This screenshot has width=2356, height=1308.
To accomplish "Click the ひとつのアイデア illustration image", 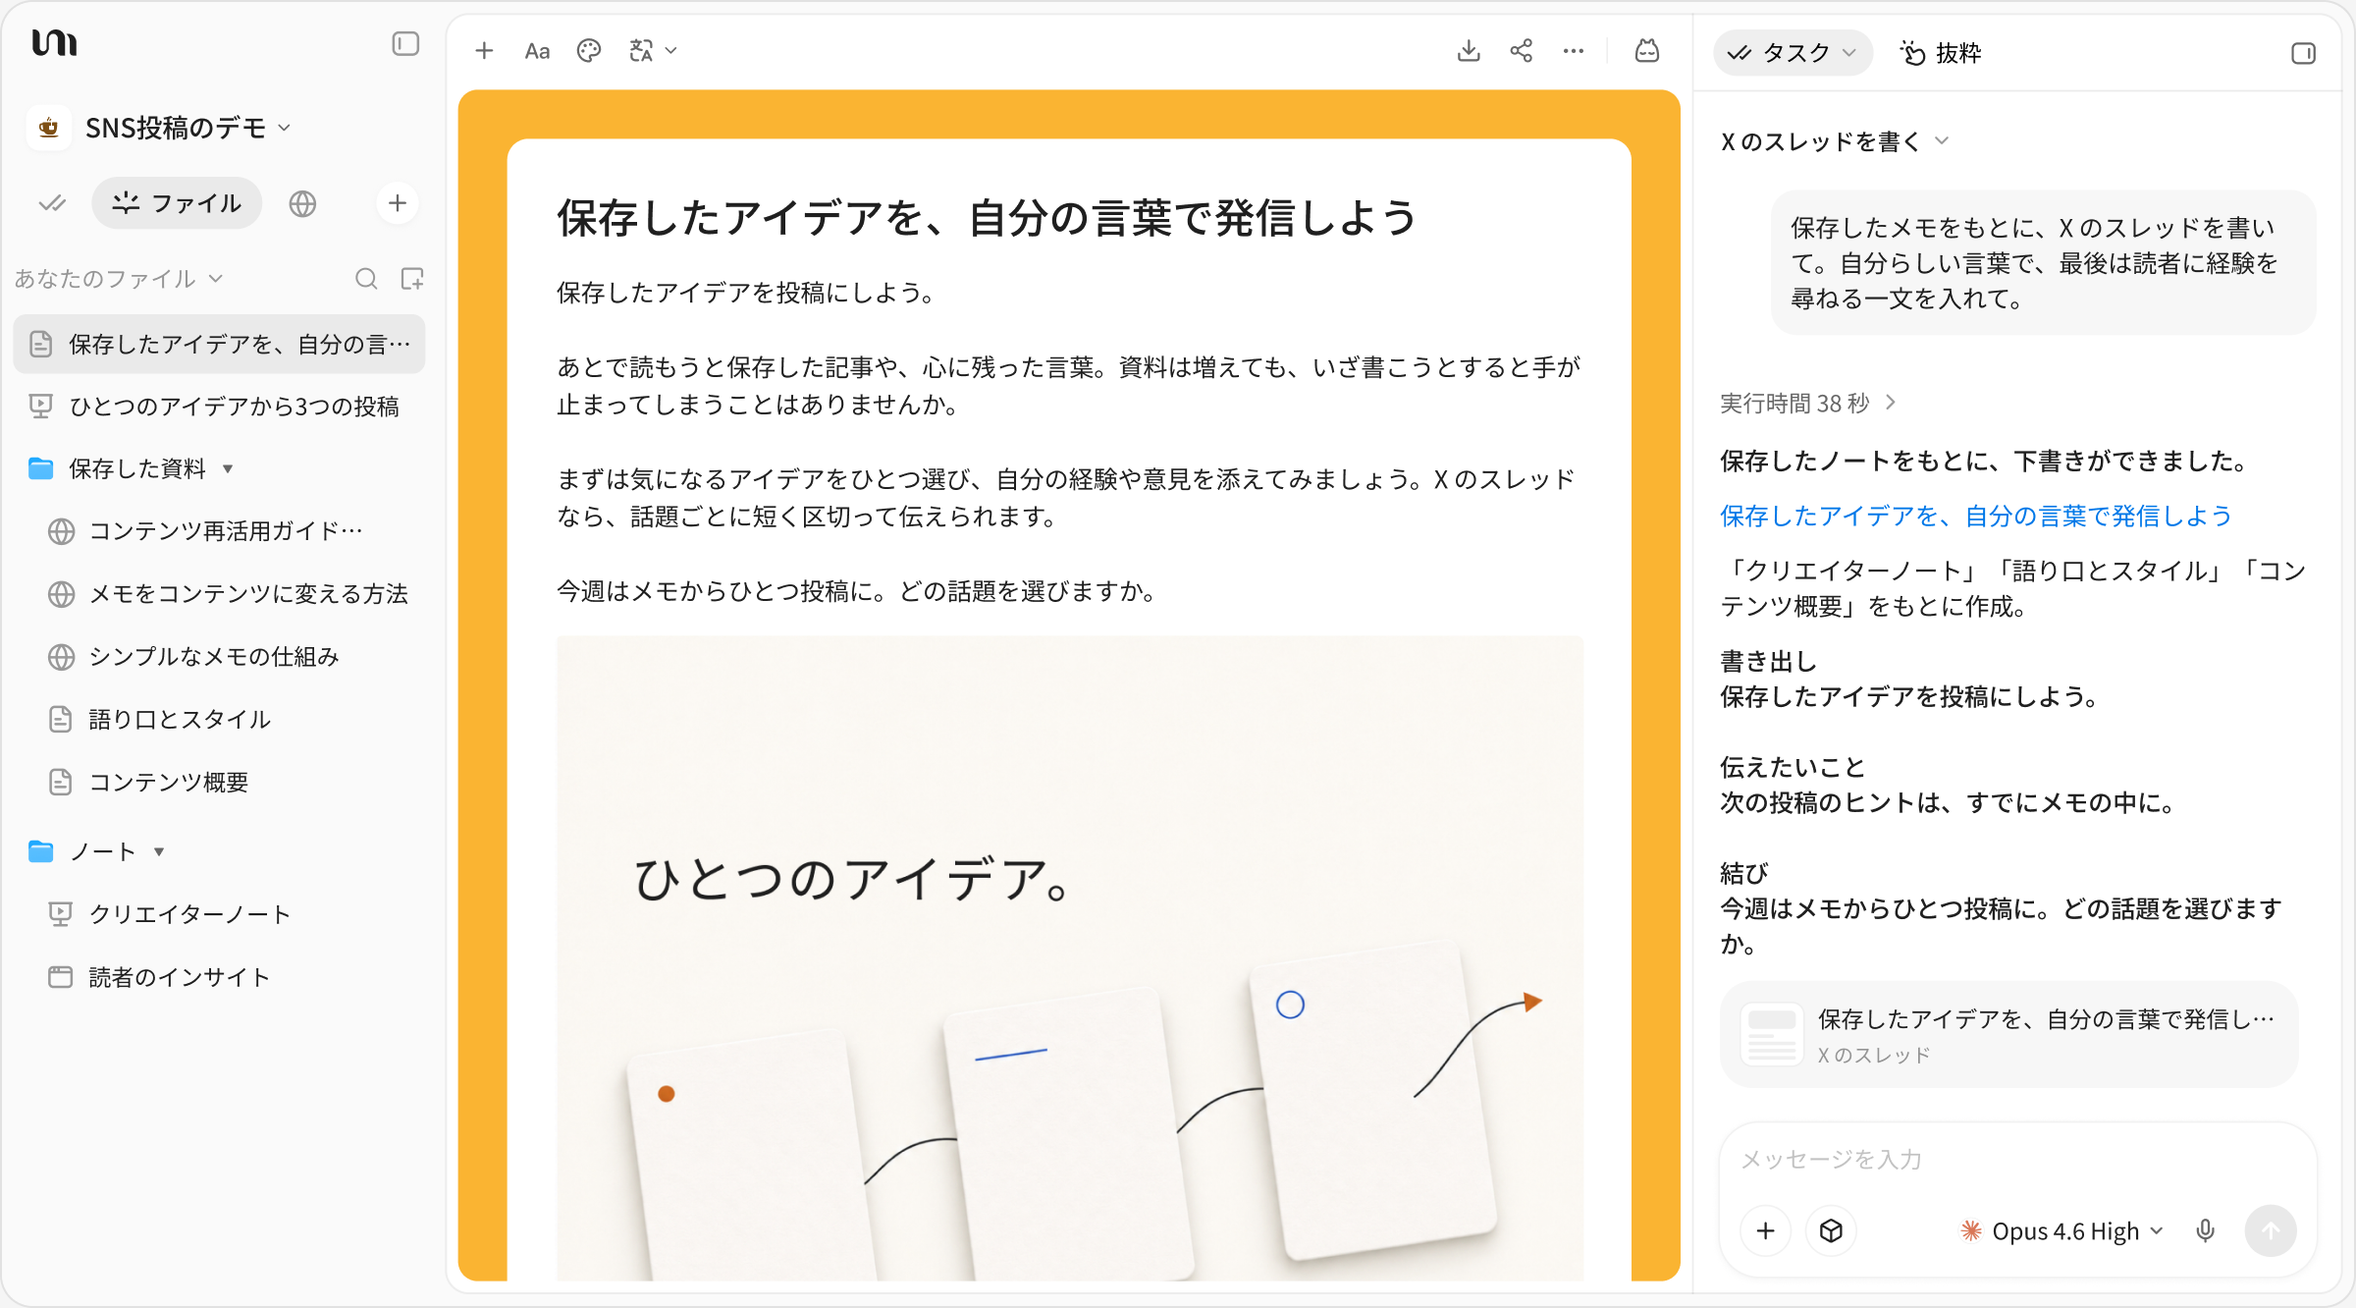I will coord(1070,958).
